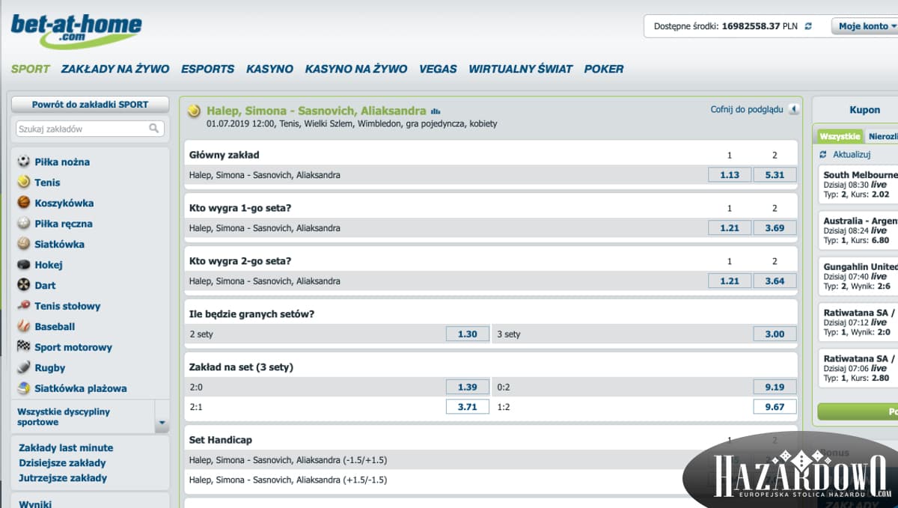Click the Piłka nożna sidebar link
Screen dimensions: 898x508
point(62,162)
